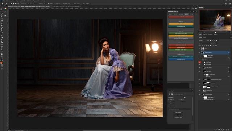Viewport: 232px width, 131px height.
Task: Select the Pen tool
Action: tap(2, 44)
